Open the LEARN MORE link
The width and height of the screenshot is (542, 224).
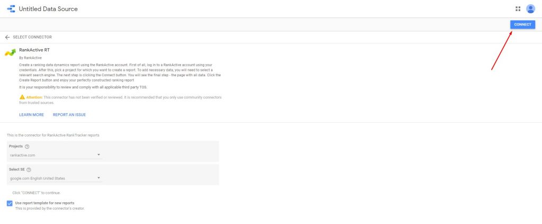click(31, 115)
